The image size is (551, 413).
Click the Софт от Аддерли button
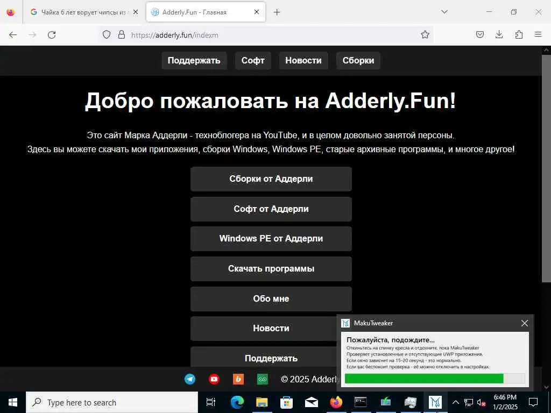click(271, 209)
